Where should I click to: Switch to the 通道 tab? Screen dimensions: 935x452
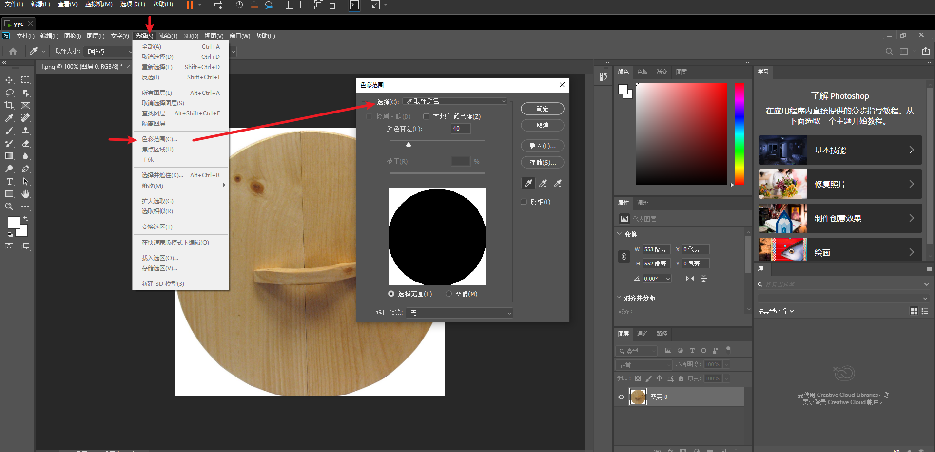pyautogui.click(x=643, y=334)
